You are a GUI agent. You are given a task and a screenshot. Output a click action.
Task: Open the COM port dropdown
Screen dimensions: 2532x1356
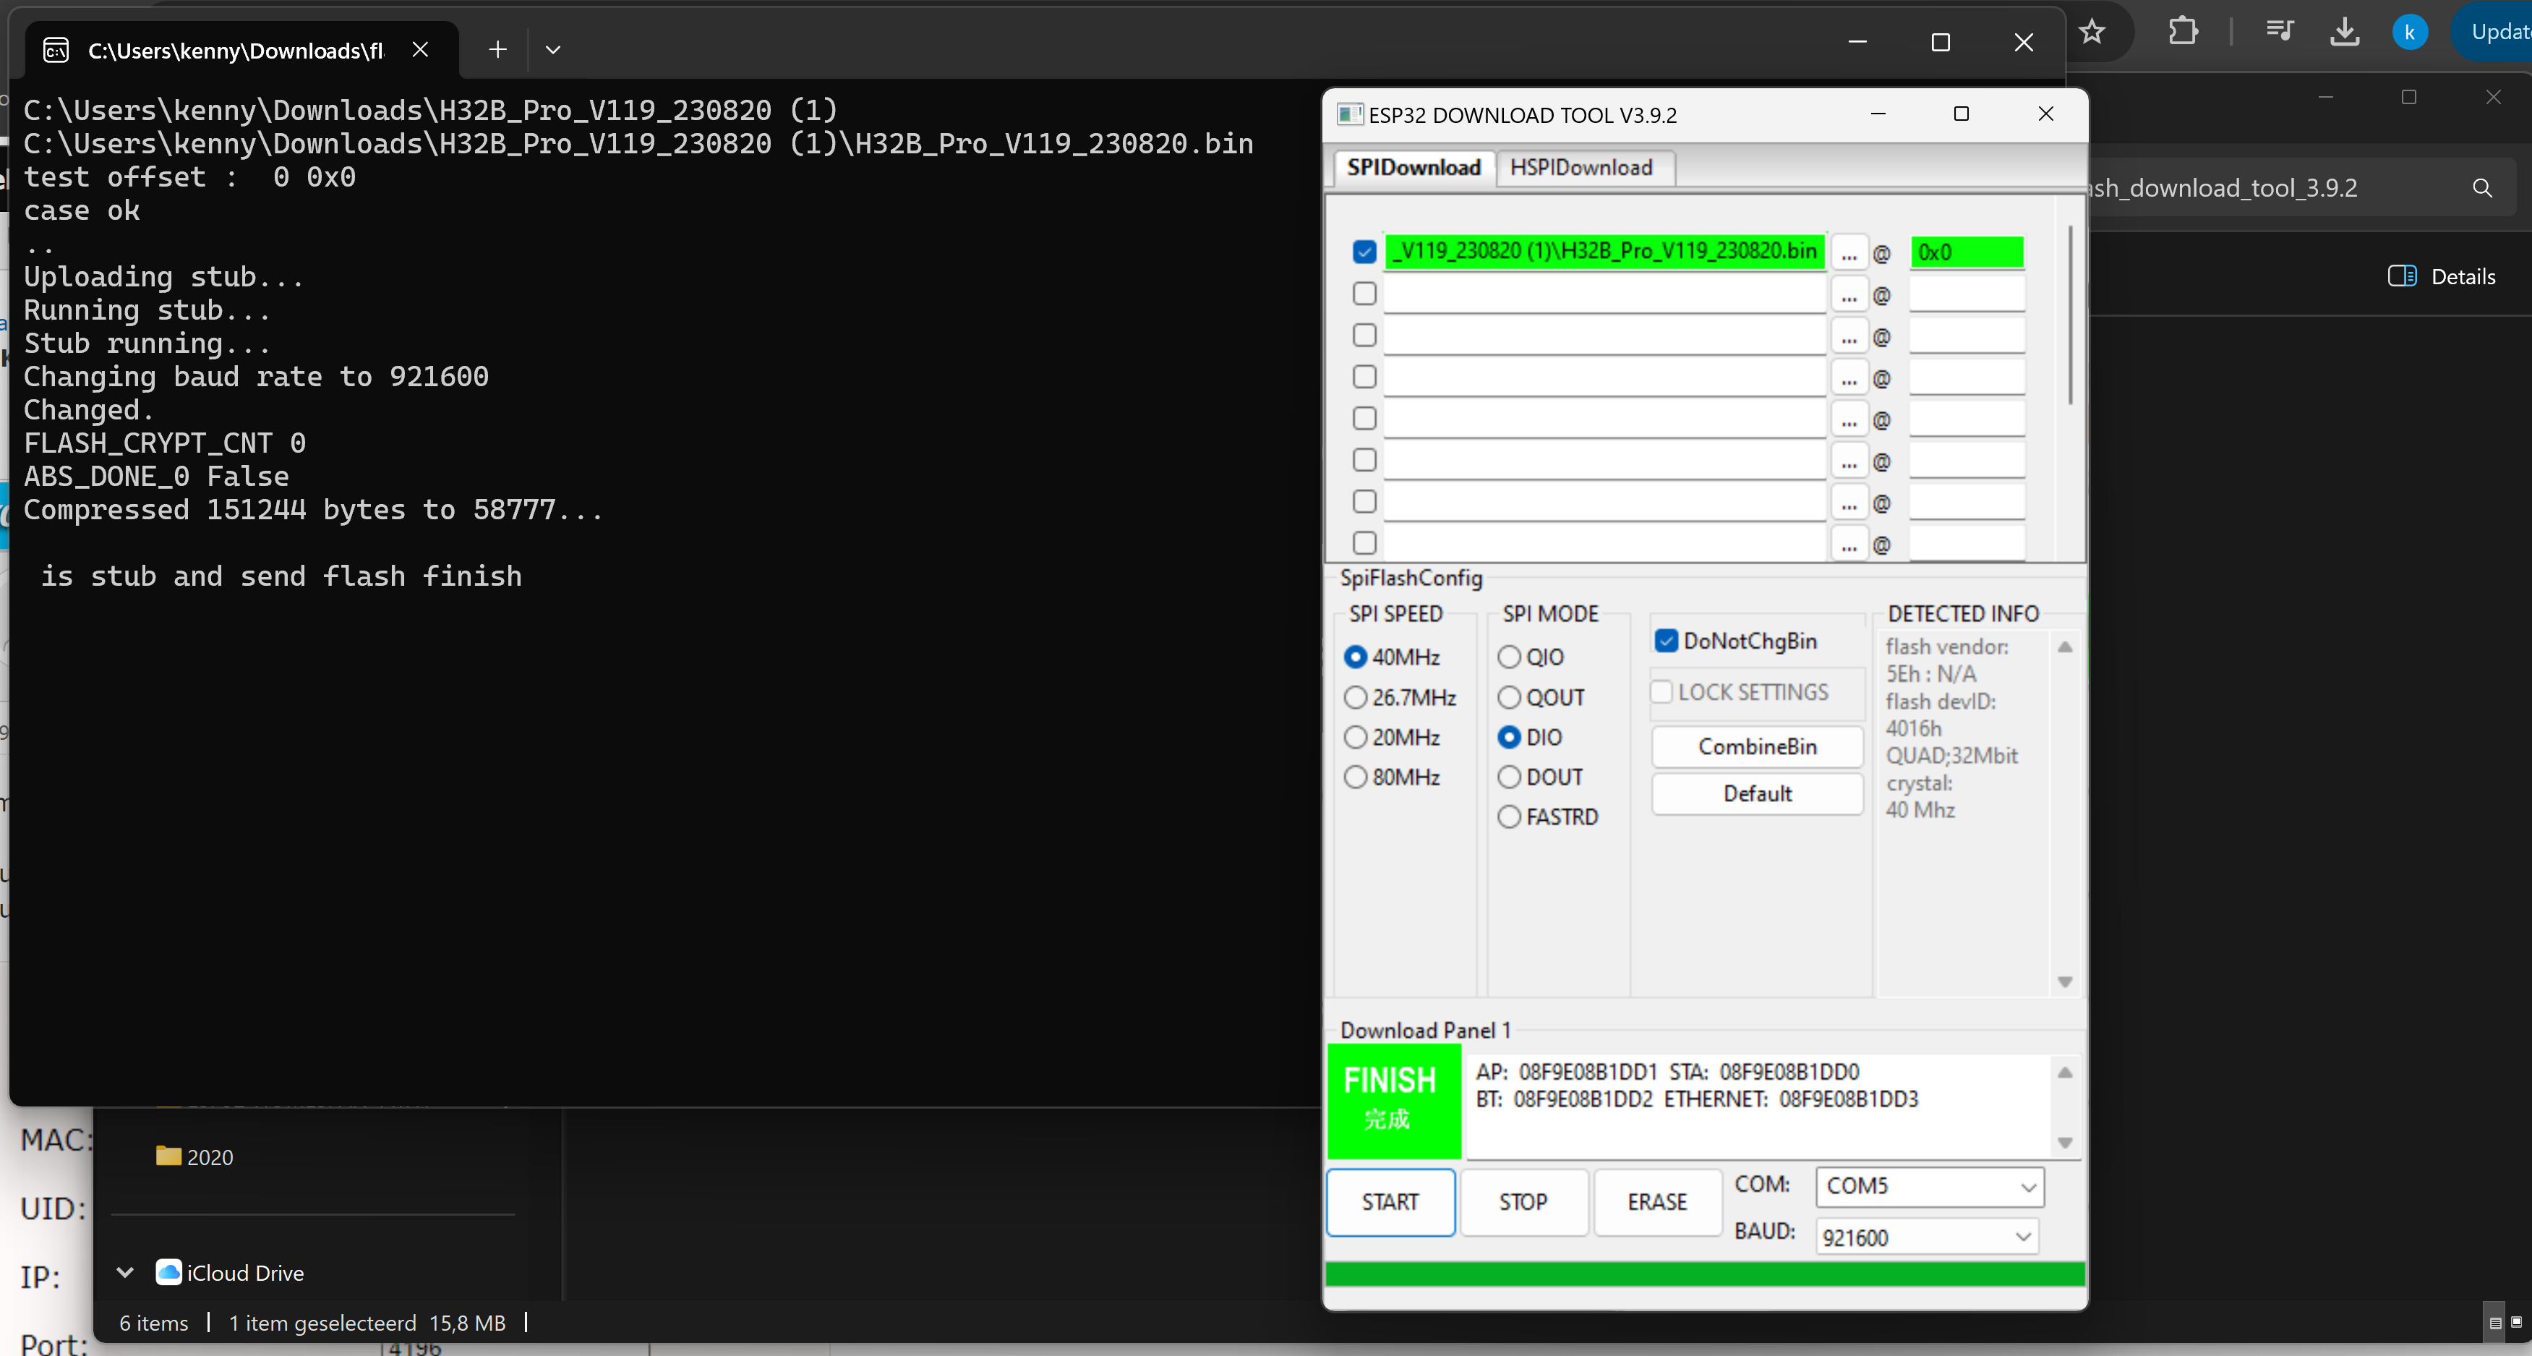coord(2027,1187)
